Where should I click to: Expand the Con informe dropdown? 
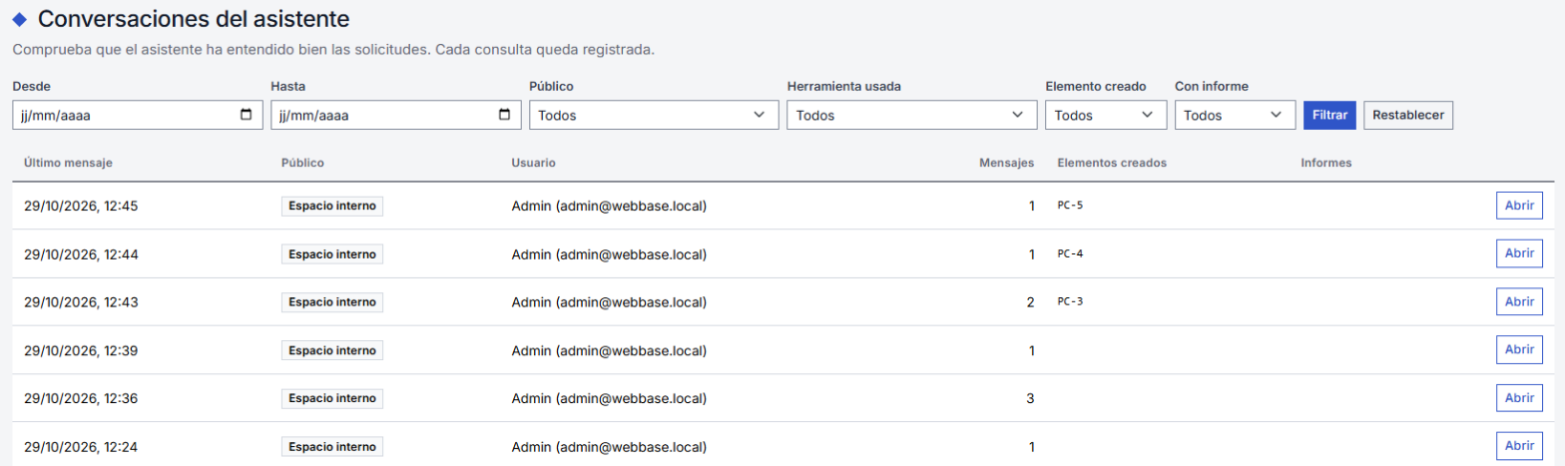pos(1235,115)
